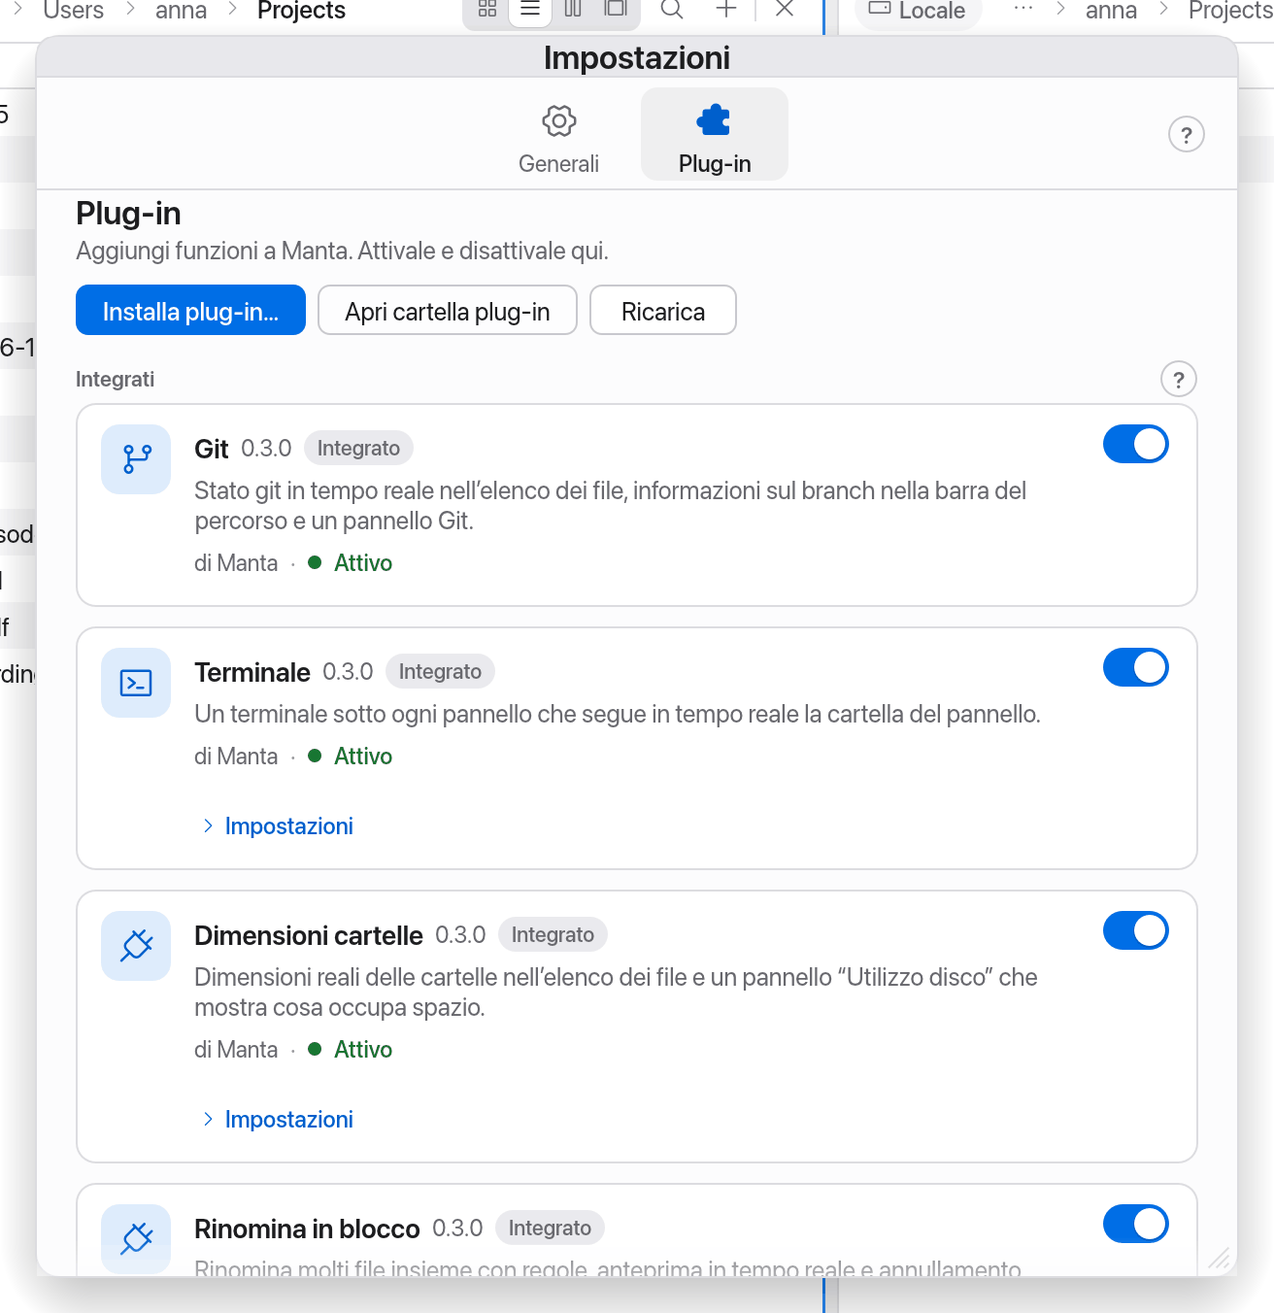Click the Rinomina in blocco plug-in title

[307, 1229]
